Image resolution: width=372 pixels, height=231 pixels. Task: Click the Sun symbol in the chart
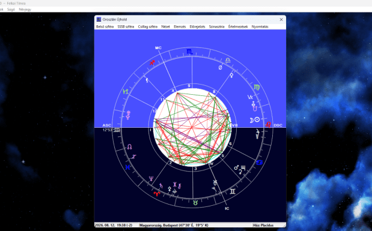pyautogui.click(x=257, y=119)
